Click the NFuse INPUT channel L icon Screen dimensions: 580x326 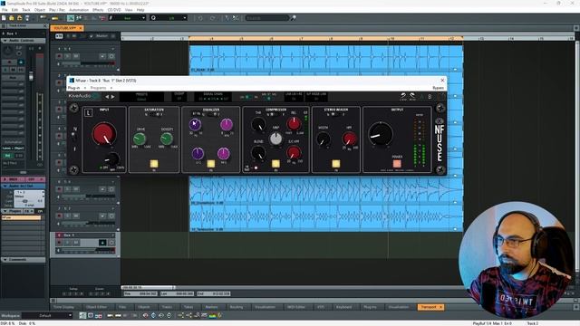[88, 112]
